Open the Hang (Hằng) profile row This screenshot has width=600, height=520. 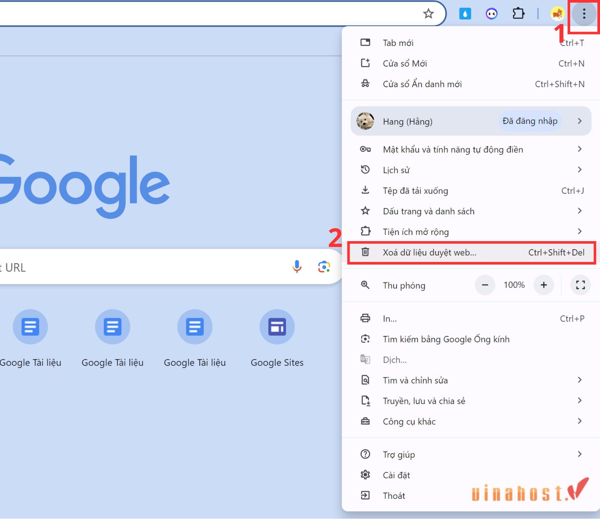tap(471, 121)
